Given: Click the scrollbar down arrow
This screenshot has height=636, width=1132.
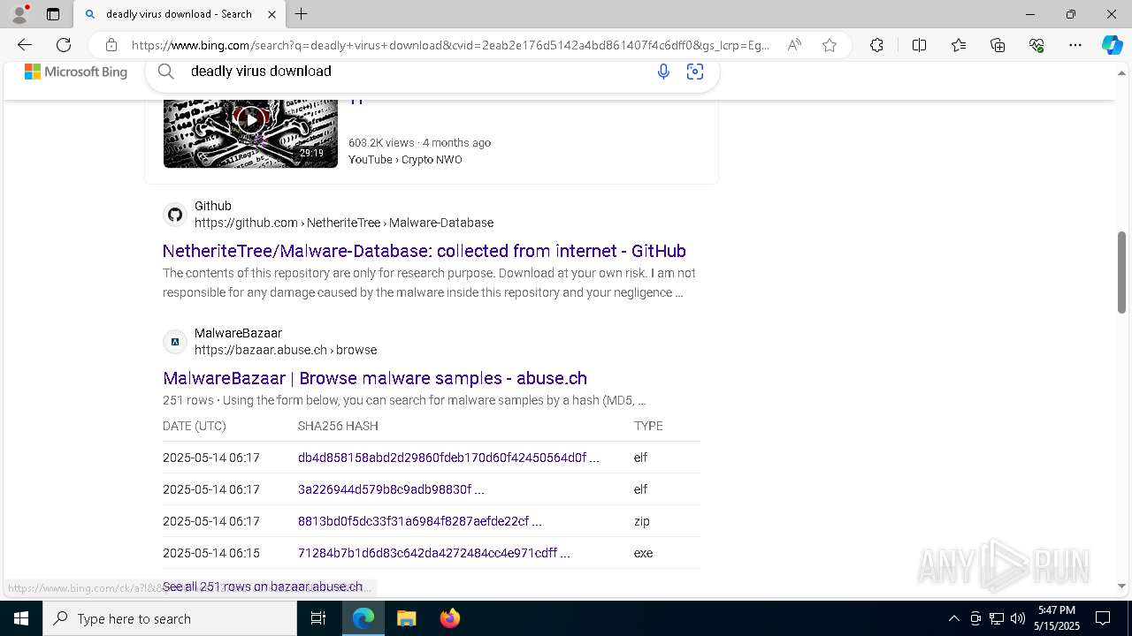Looking at the screenshot, I should [x=1121, y=586].
